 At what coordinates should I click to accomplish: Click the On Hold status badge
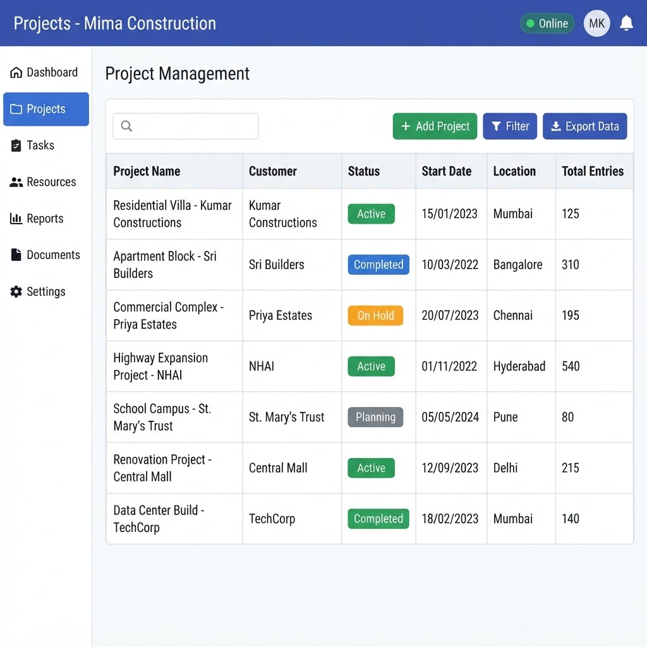375,315
